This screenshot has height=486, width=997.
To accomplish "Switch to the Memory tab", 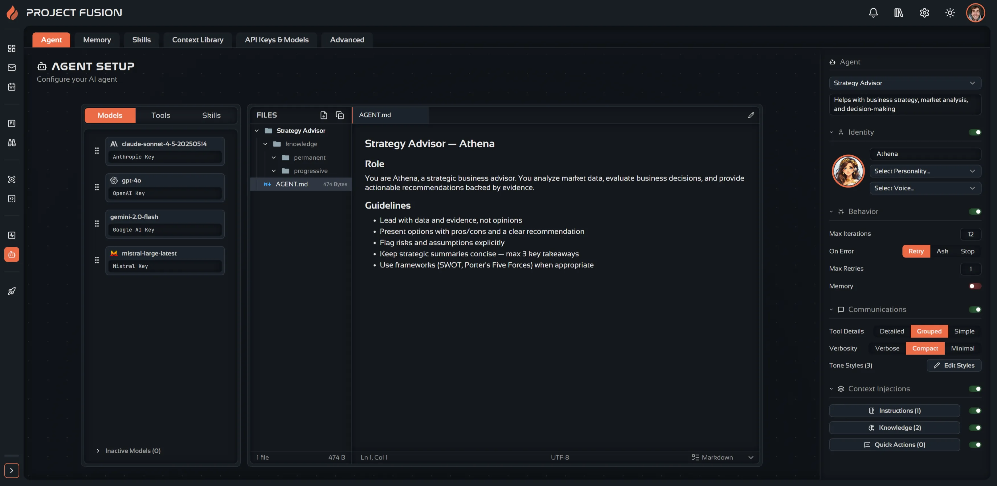I will [x=97, y=40].
